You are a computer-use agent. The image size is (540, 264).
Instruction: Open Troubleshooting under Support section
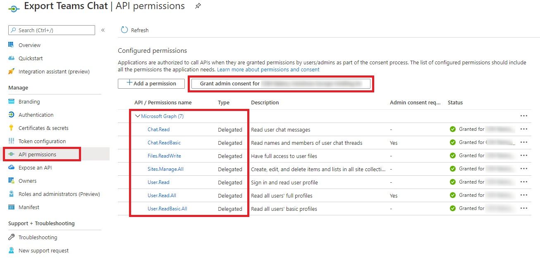[38, 237]
